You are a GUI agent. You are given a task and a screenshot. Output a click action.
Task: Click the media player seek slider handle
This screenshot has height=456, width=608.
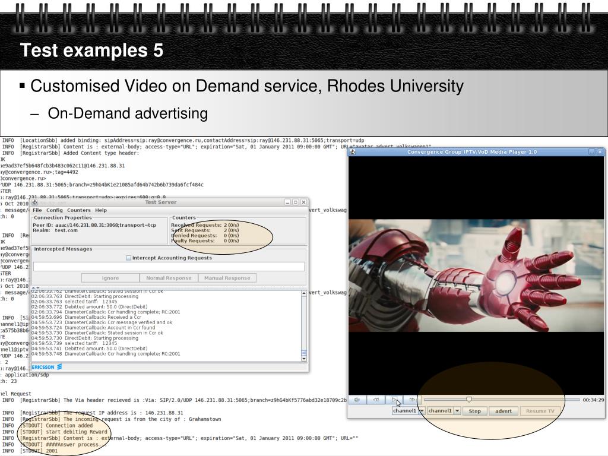[x=469, y=400]
